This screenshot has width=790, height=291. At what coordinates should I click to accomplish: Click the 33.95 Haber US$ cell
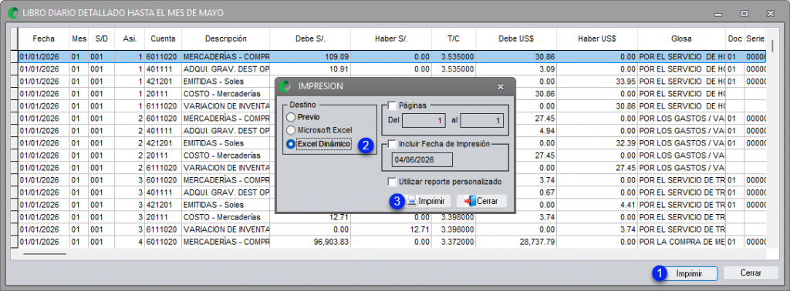[597, 82]
